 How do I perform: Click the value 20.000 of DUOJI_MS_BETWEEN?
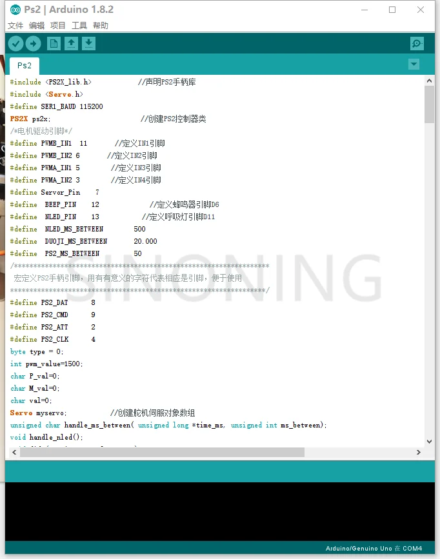[145, 241]
